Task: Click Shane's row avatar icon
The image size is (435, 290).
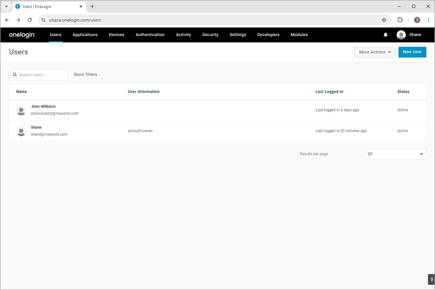Action: click(21, 131)
